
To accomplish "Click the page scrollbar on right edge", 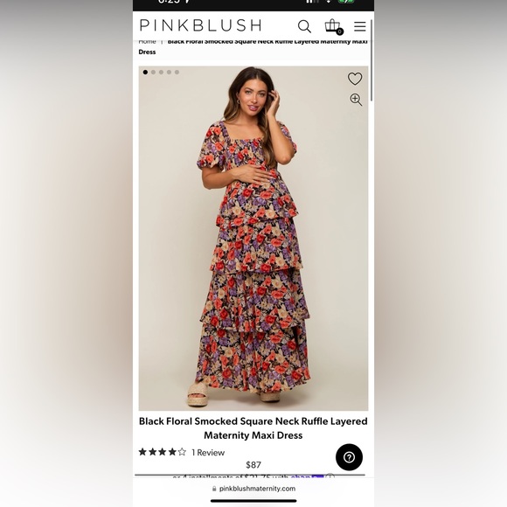I will click(372, 60).
